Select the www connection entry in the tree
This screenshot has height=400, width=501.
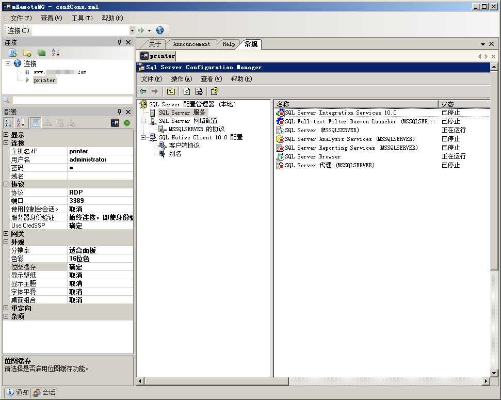tap(60, 72)
